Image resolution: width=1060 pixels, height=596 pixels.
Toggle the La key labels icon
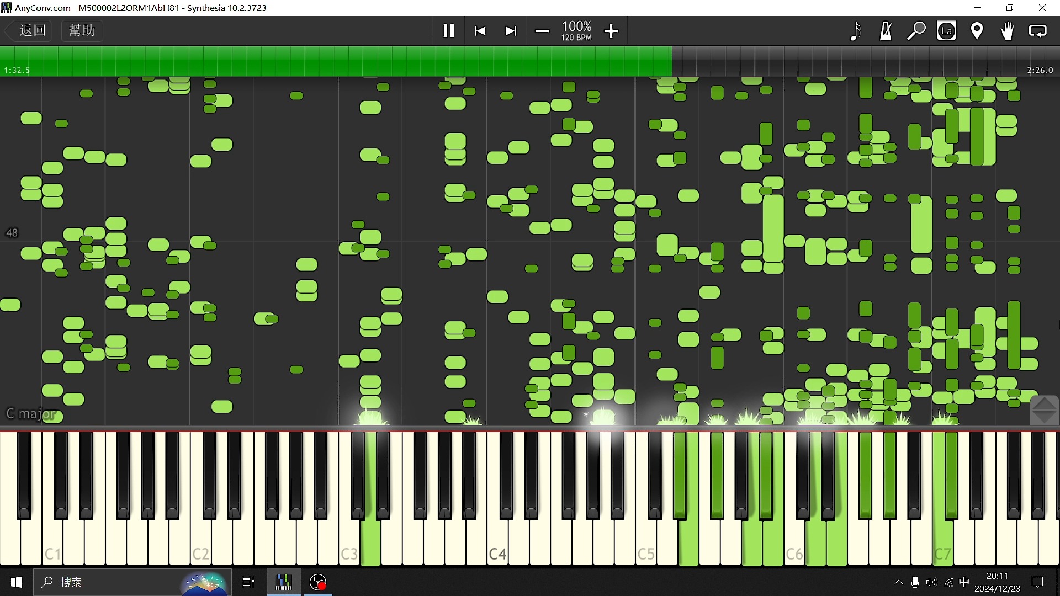[946, 31]
